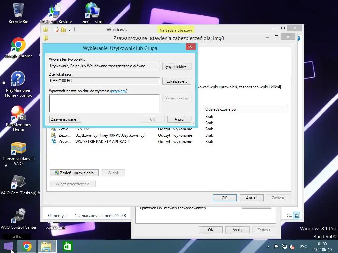
Task: Open the PlayMemories Home desktop shortcut
Action: click(x=18, y=118)
